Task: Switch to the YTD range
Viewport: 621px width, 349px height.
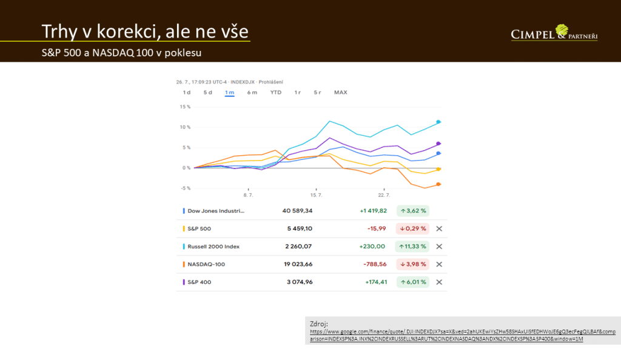Action: (x=275, y=93)
